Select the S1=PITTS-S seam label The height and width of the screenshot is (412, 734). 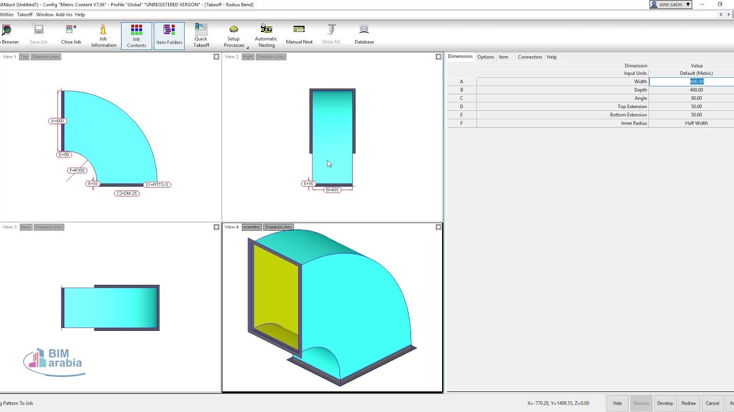[x=157, y=185]
